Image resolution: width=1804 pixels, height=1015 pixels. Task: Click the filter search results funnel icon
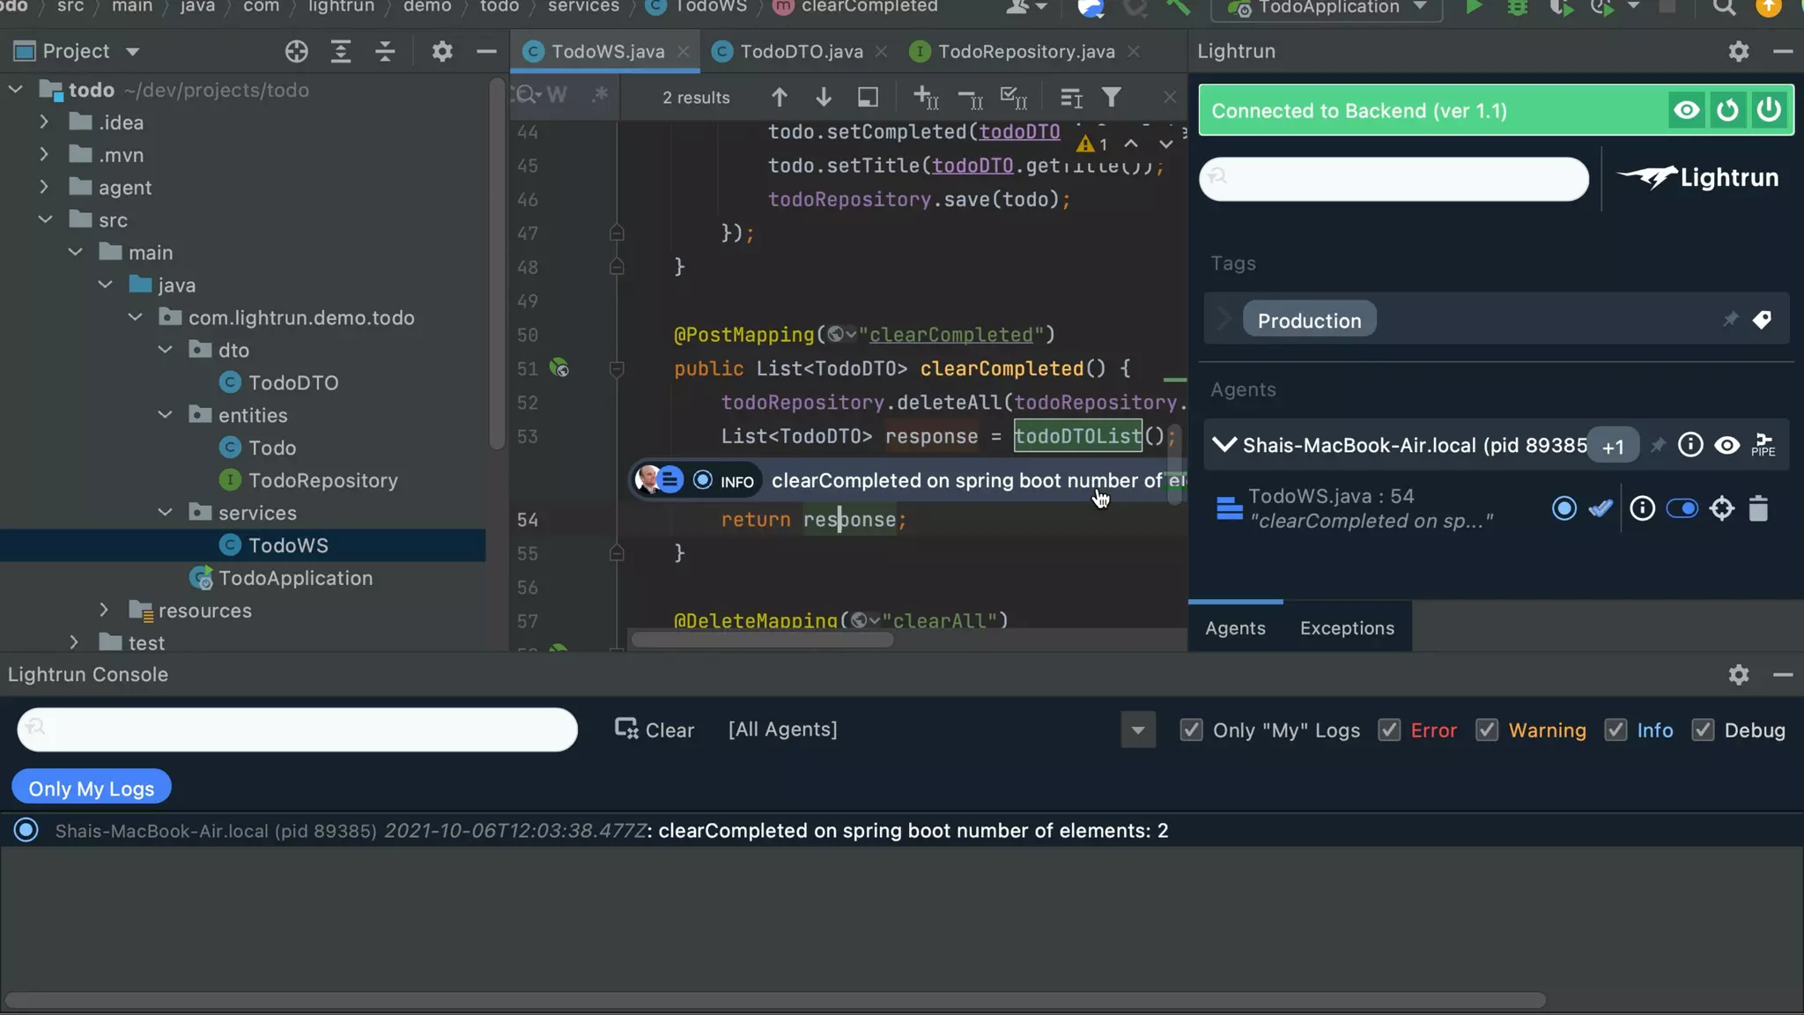click(x=1112, y=97)
